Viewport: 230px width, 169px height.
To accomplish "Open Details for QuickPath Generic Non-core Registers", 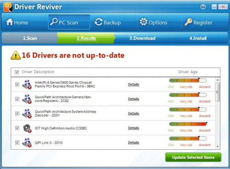I will pos(133,99).
